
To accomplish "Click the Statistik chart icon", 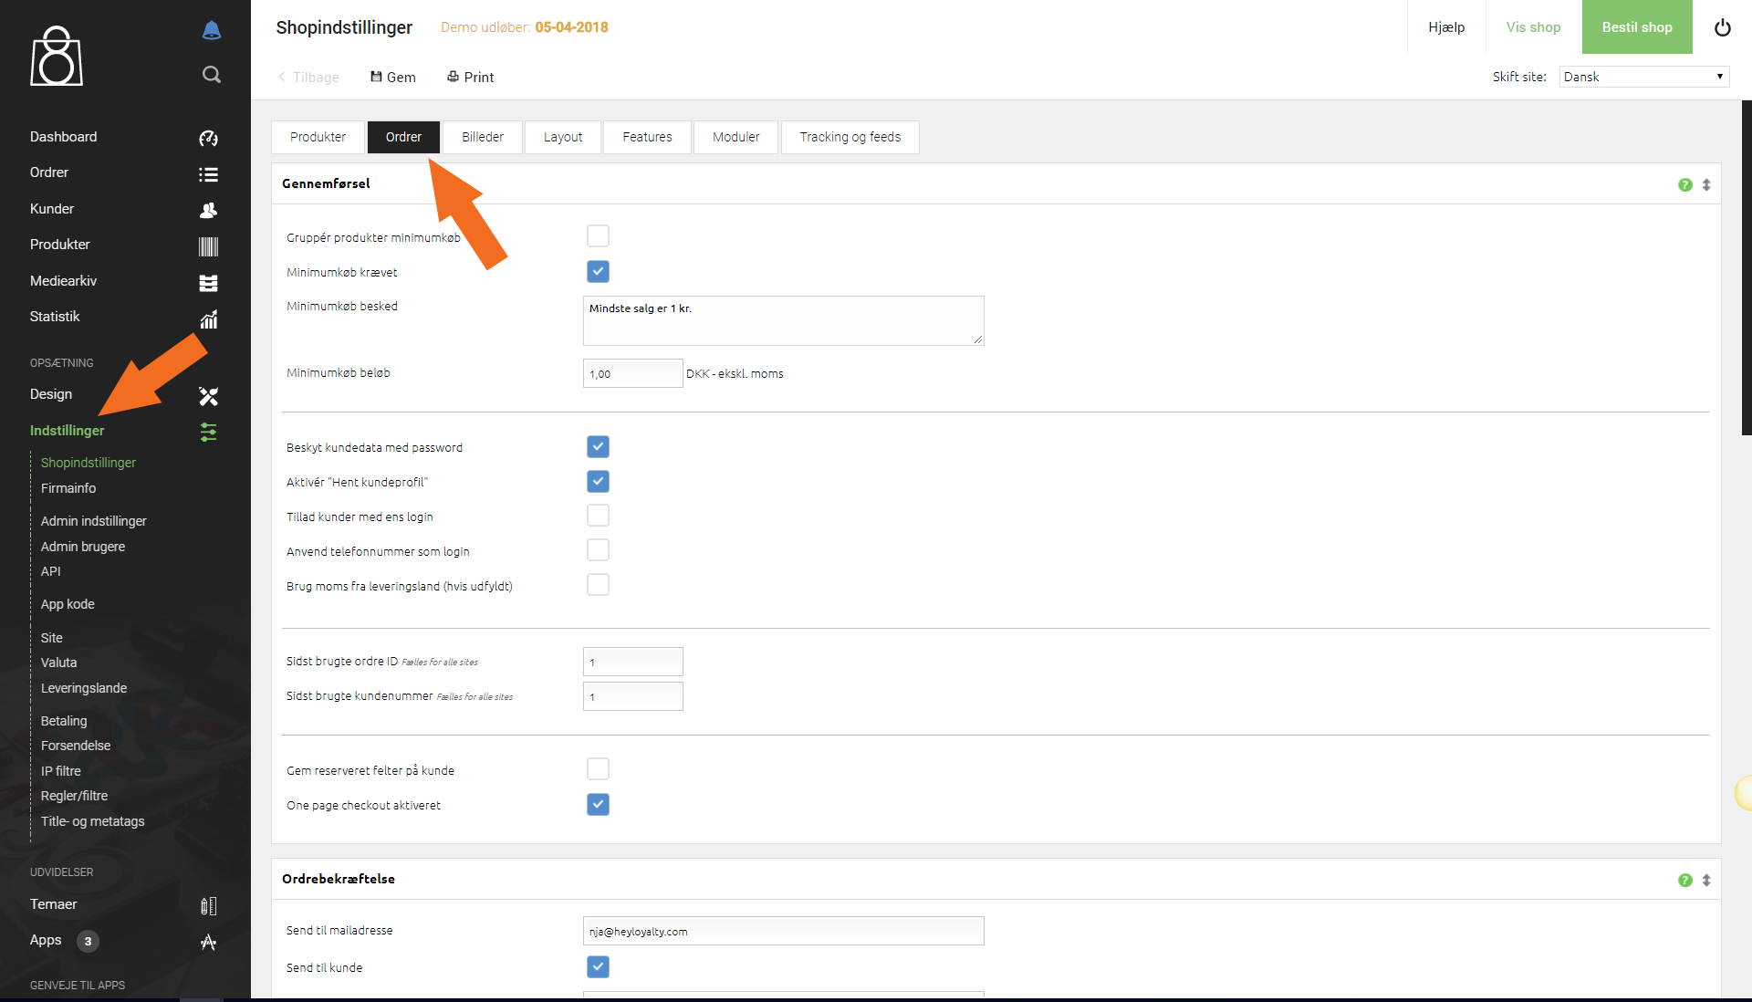I will [x=208, y=318].
